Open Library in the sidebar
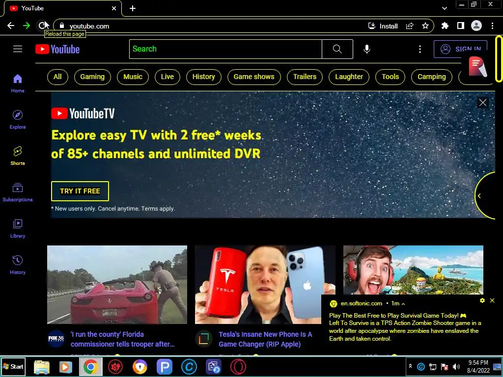The height and width of the screenshot is (377, 503). point(18,228)
